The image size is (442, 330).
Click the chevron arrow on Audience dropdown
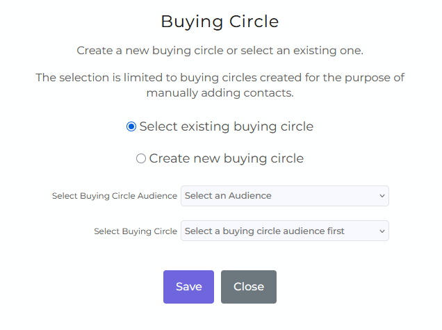(x=382, y=196)
